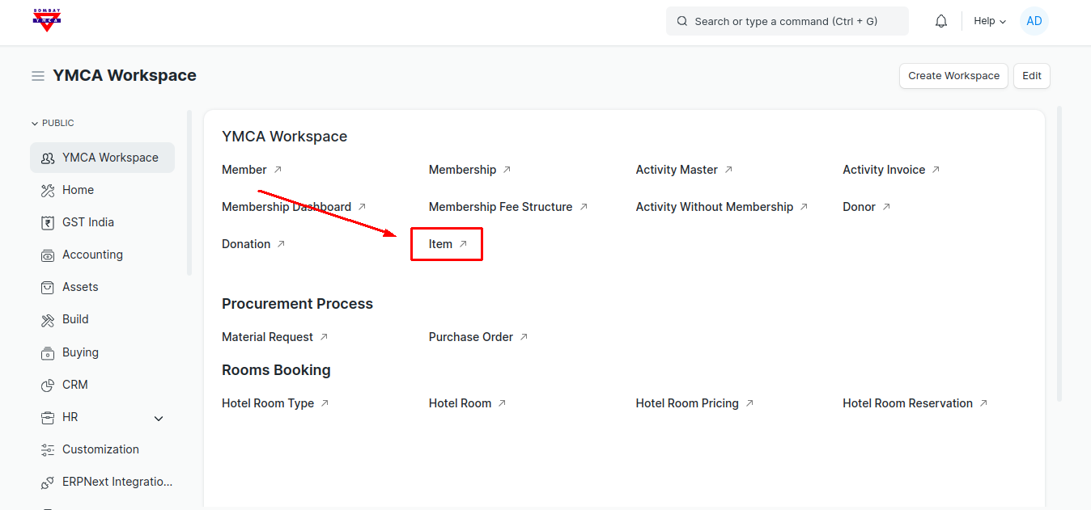Select Buying in the sidebar

80,352
